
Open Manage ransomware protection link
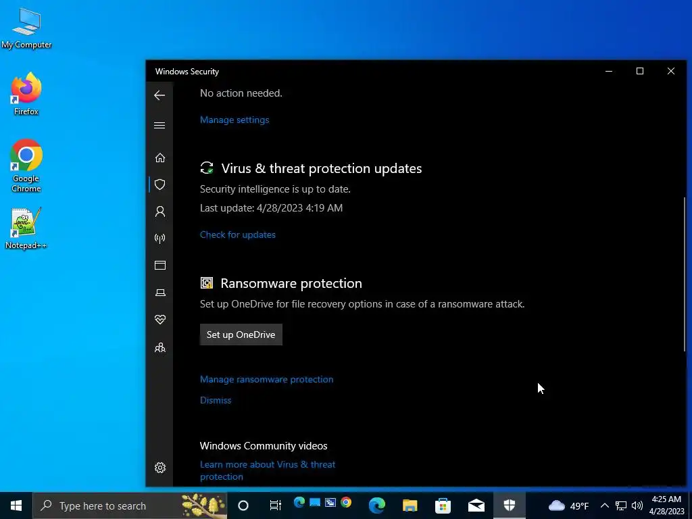(266, 380)
